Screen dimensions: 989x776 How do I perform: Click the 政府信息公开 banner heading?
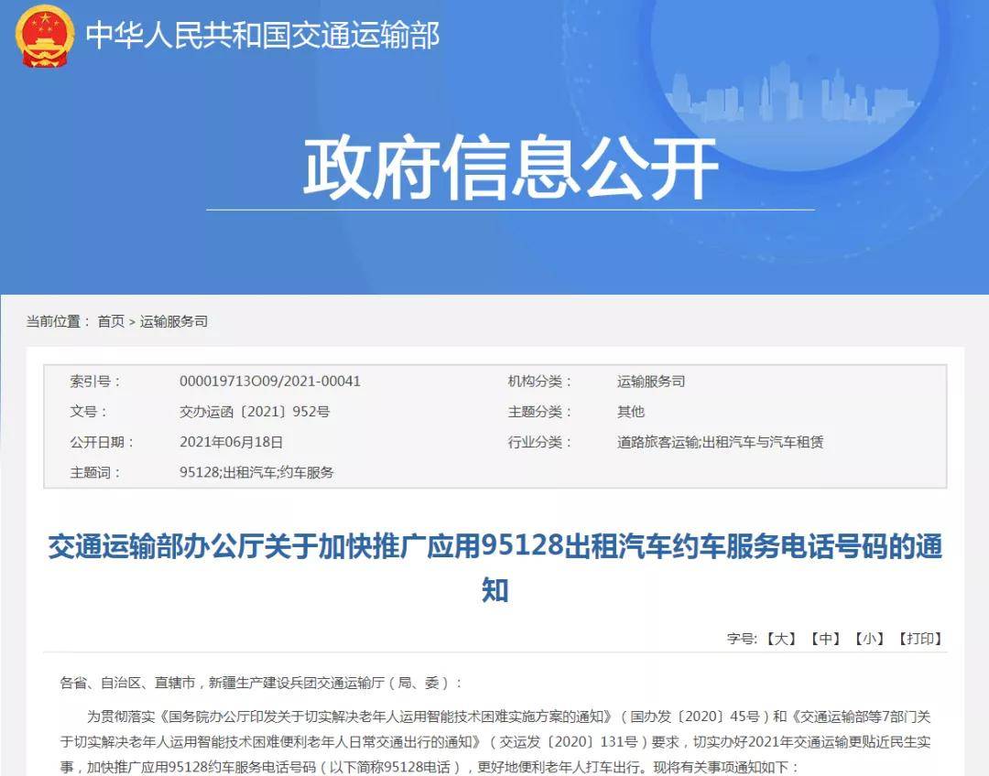click(511, 167)
